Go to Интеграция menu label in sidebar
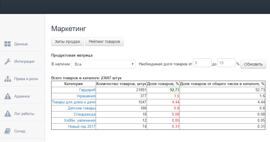The height and width of the screenshot is (142, 270). (x=24, y=61)
